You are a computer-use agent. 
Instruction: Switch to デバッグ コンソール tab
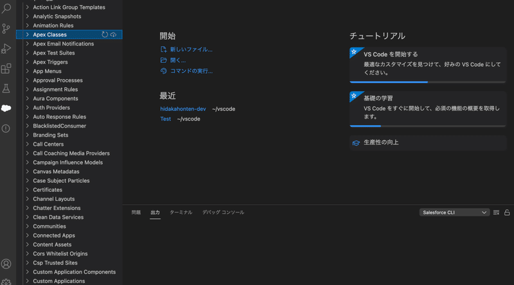[223, 212]
